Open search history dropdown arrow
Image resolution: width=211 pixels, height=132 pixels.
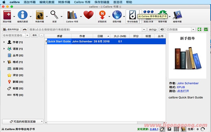[x=144, y=29]
